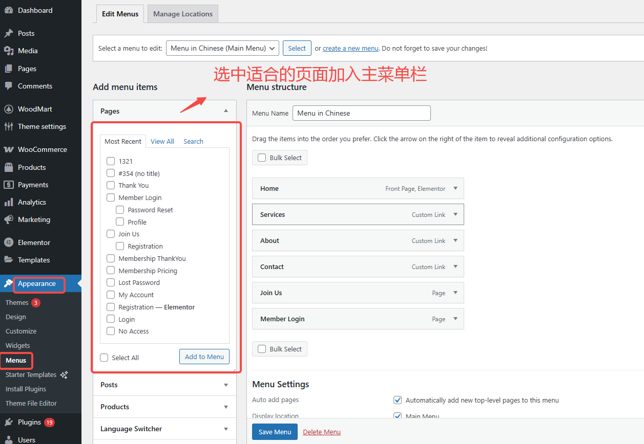Expand the Services menu item options
The height and width of the screenshot is (444, 644).
455,214
